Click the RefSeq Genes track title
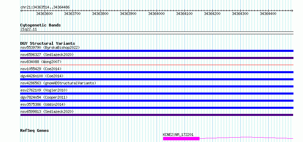Screen dimensions: 303x142 (x=34, y=130)
